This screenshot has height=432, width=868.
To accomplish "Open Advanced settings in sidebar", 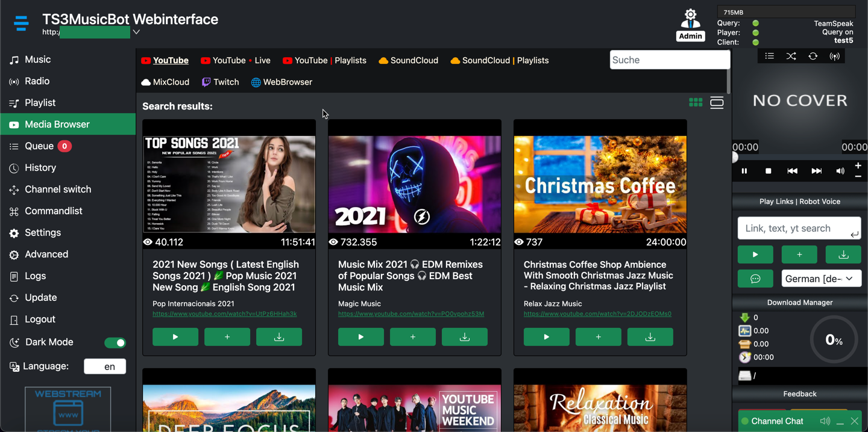I will point(68,255).
